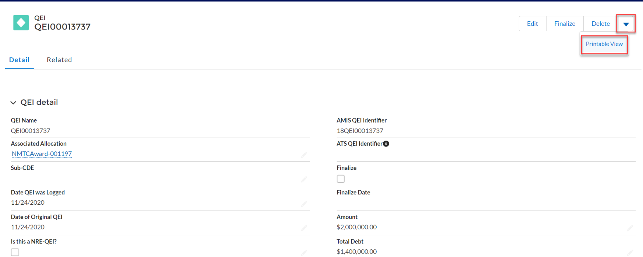This screenshot has width=643, height=257.
Task: Click the Edit button
Action: click(532, 24)
